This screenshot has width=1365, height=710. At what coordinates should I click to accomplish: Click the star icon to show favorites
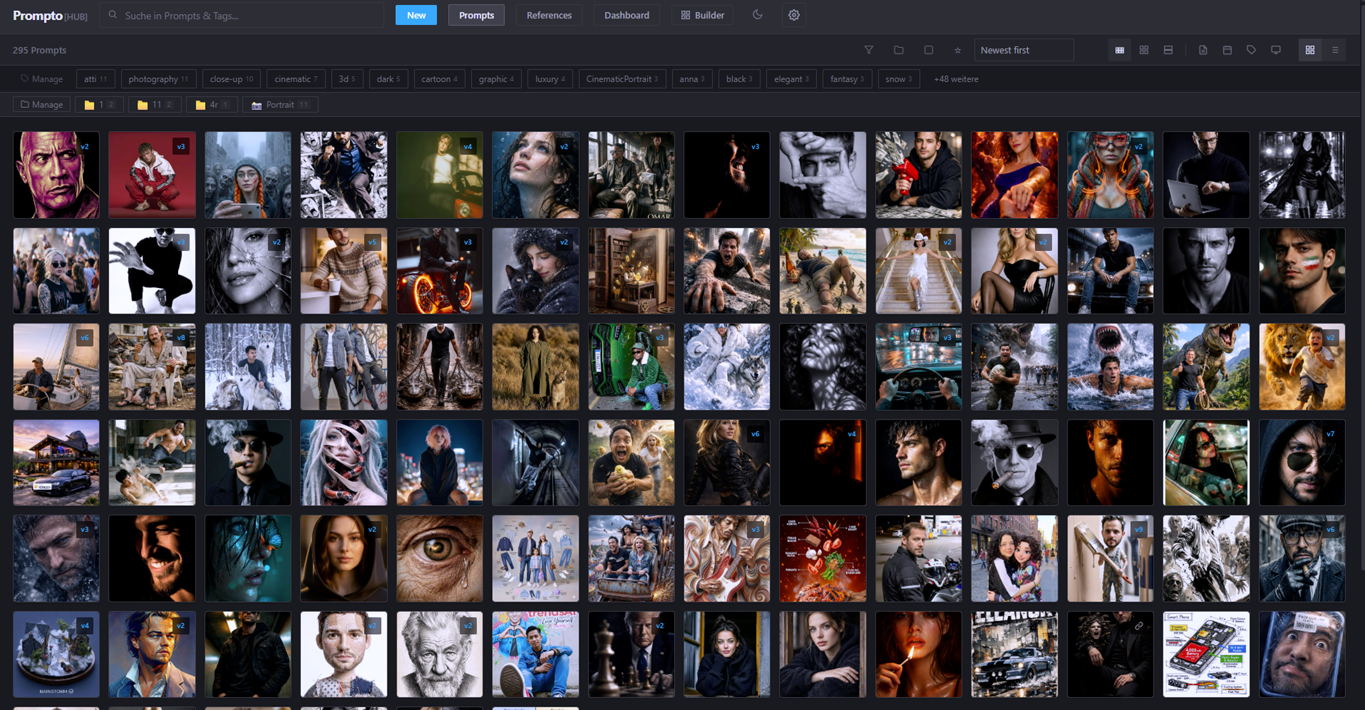[x=957, y=50]
